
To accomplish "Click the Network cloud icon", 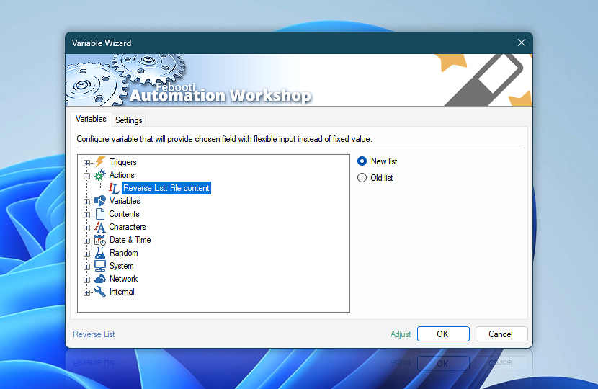I will coord(100,279).
